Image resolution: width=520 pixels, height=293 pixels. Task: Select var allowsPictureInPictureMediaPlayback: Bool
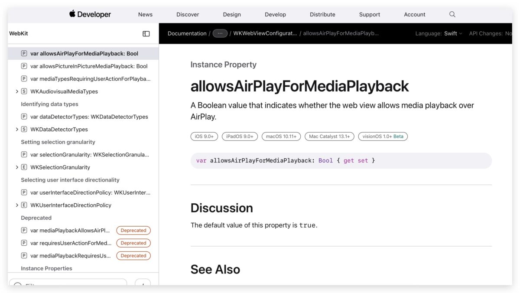tap(89, 66)
